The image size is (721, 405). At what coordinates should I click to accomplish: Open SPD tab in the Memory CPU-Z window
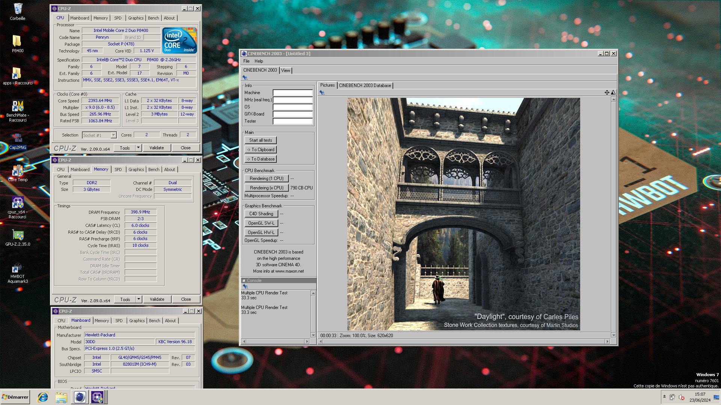pos(118,169)
